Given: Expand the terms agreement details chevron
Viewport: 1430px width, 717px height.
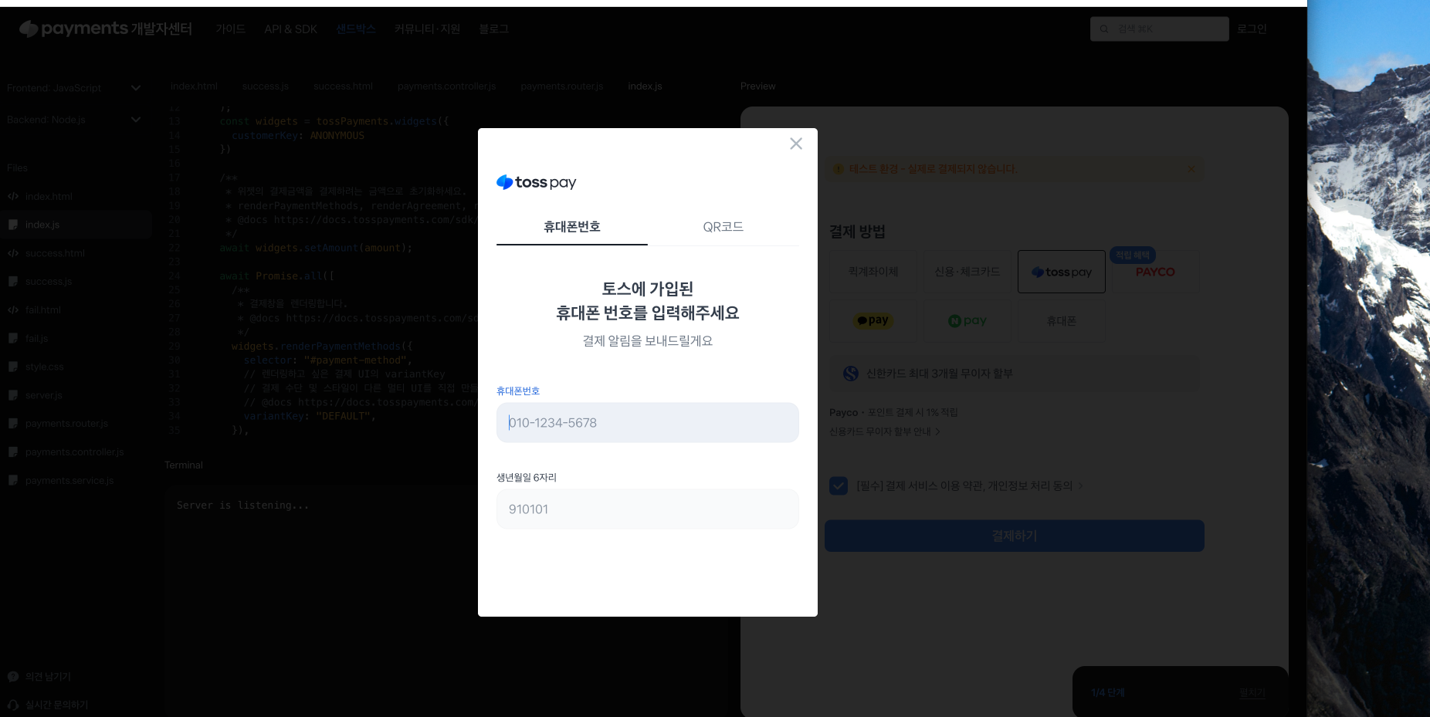Looking at the screenshot, I should tap(1081, 485).
